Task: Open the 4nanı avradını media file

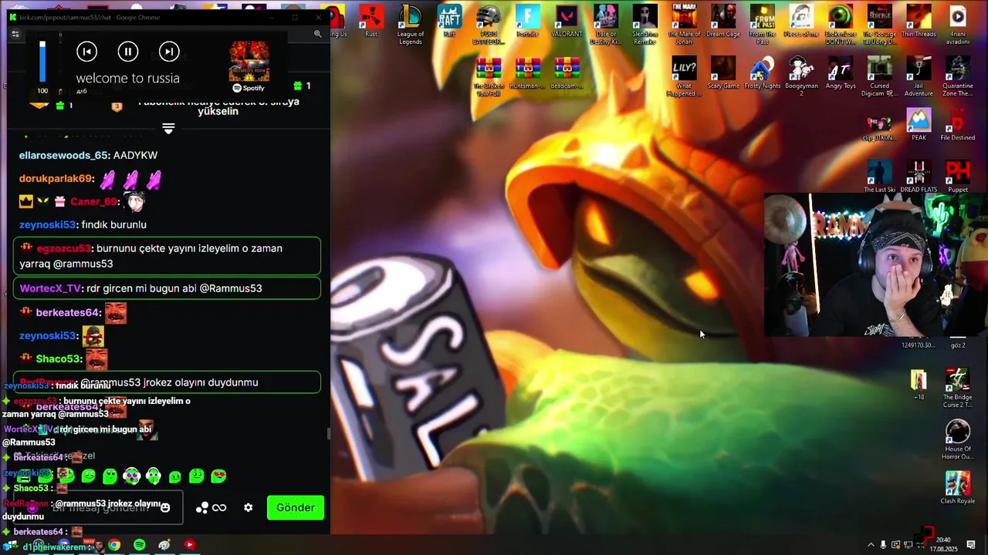Action: pyautogui.click(x=958, y=25)
